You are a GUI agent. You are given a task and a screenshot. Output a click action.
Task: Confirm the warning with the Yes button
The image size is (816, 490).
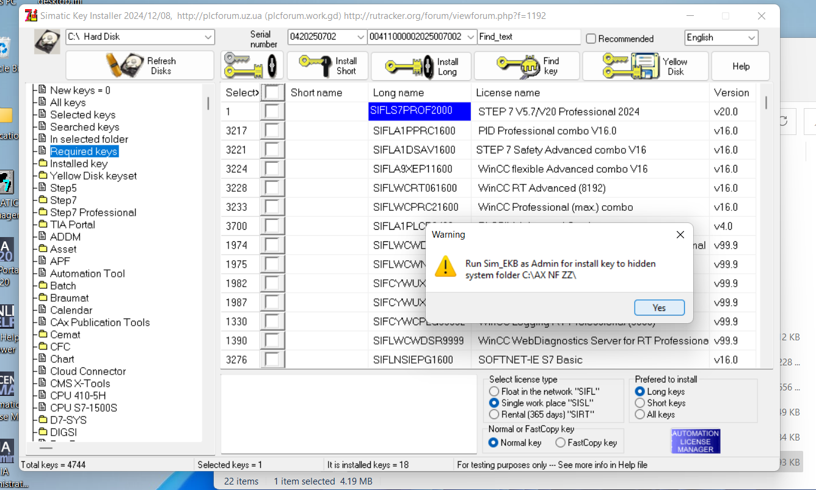(x=659, y=307)
